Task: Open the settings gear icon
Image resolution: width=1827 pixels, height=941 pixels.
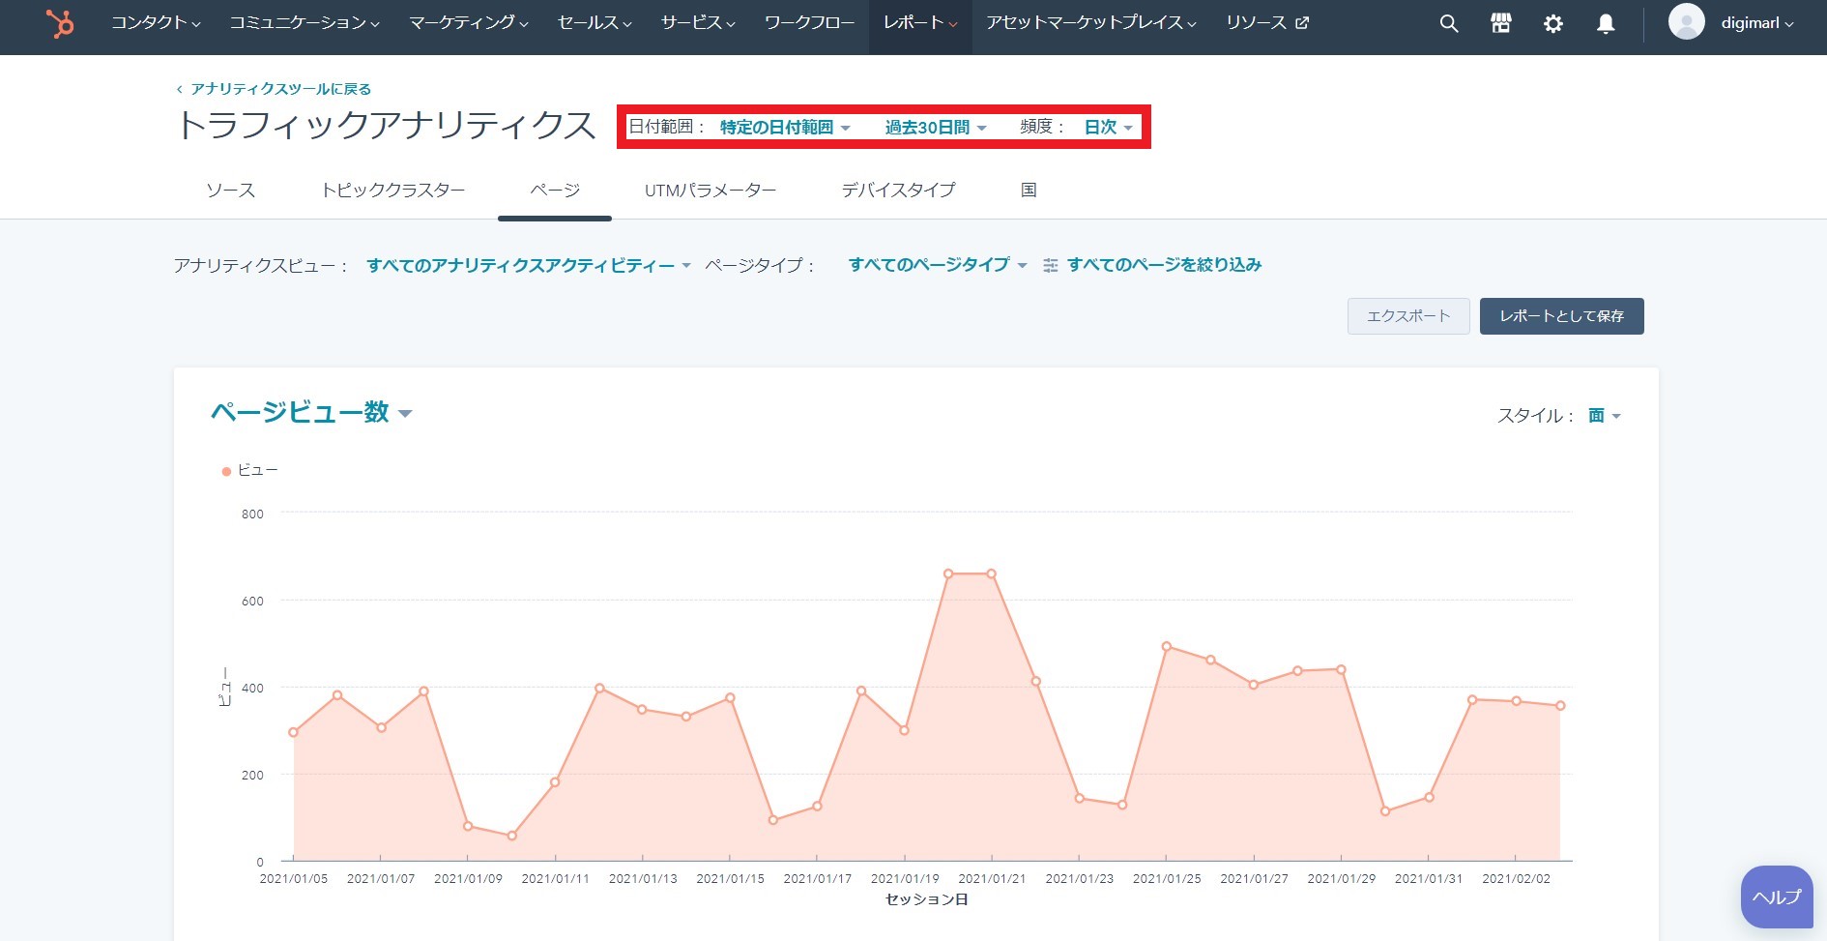Action: pos(1552,23)
